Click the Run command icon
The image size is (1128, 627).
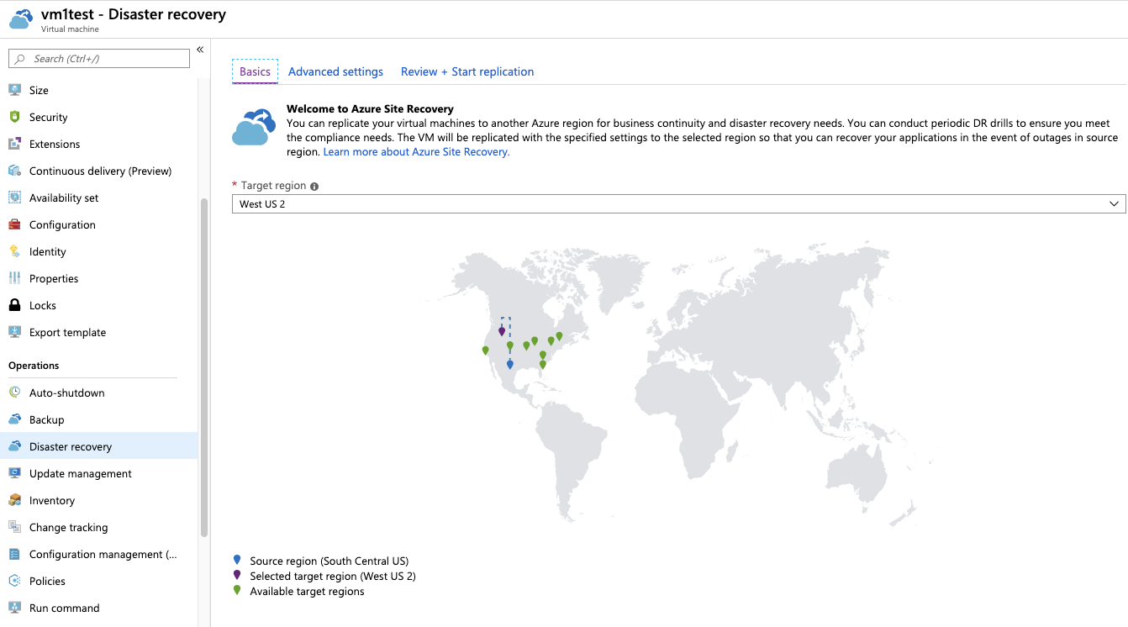point(14,608)
